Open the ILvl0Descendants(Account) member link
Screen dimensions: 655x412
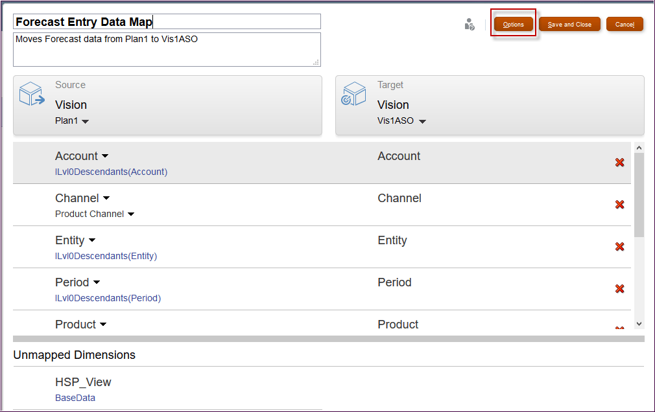tap(111, 172)
